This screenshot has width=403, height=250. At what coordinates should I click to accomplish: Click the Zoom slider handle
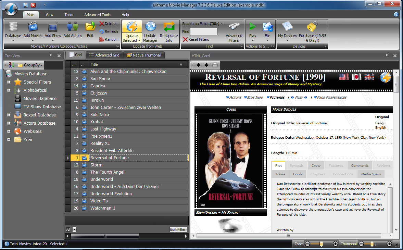(x=321, y=244)
